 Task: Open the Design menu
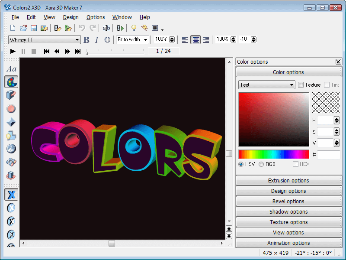(70, 17)
